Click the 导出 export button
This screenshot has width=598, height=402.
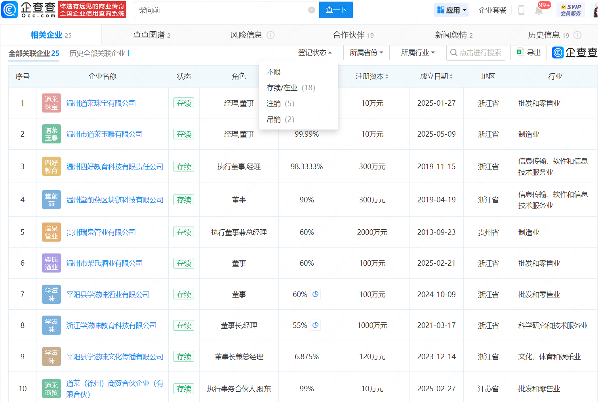pos(529,52)
